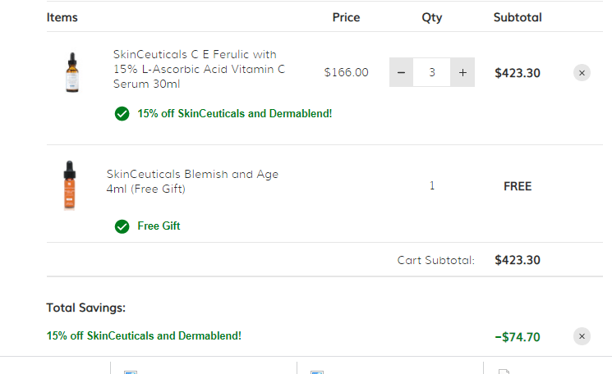Click the Cart Subtotal label

pyautogui.click(x=436, y=260)
